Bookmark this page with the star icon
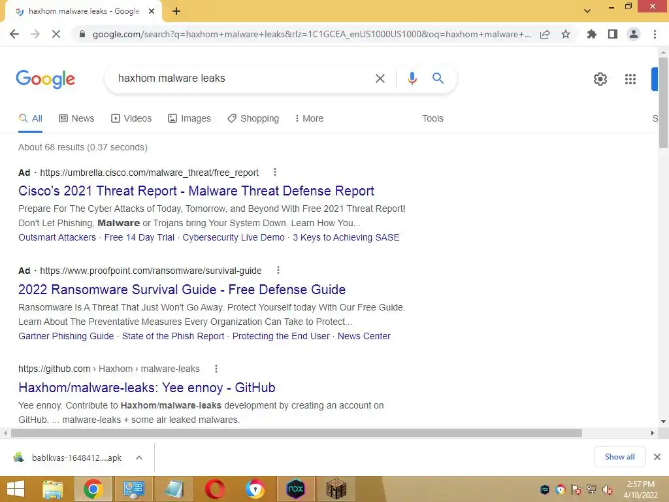 pos(566,34)
